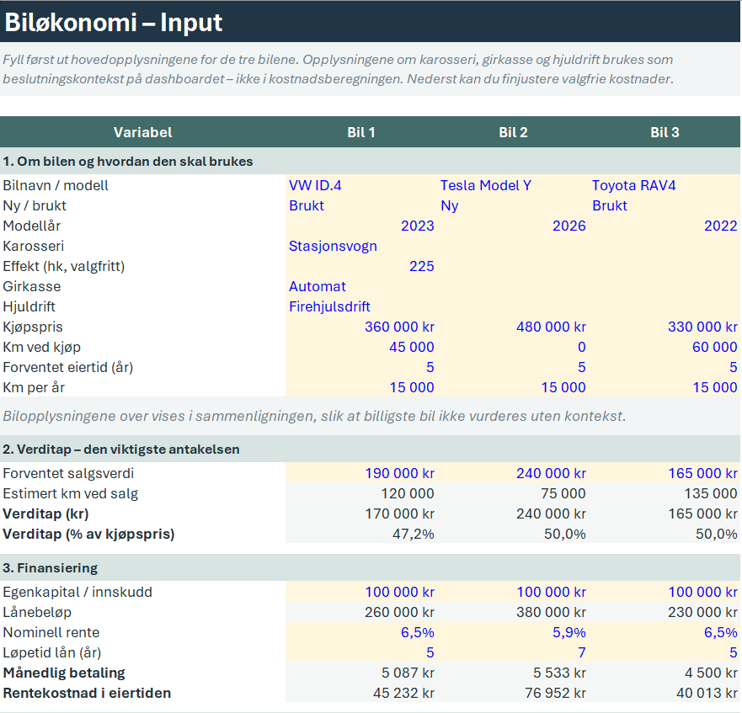This screenshot has height=713, width=742.
Task: Select Lånebeløp 380 000 kr value
Action: point(551,612)
